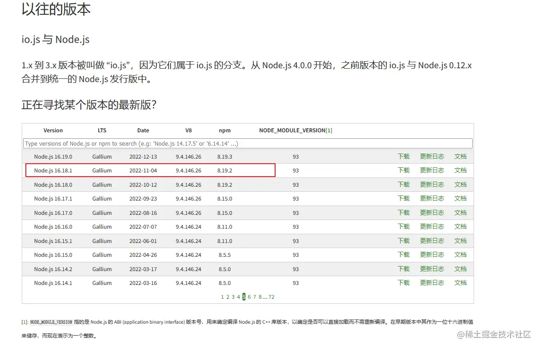Open docs for Node.js 16.15.1
This screenshot has height=349, width=541.
click(460, 241)
